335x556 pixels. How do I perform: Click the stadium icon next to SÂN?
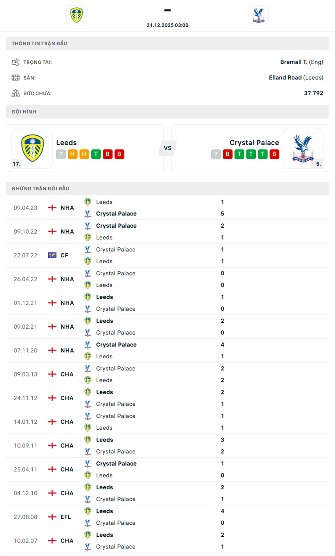[x=16, y=77]
